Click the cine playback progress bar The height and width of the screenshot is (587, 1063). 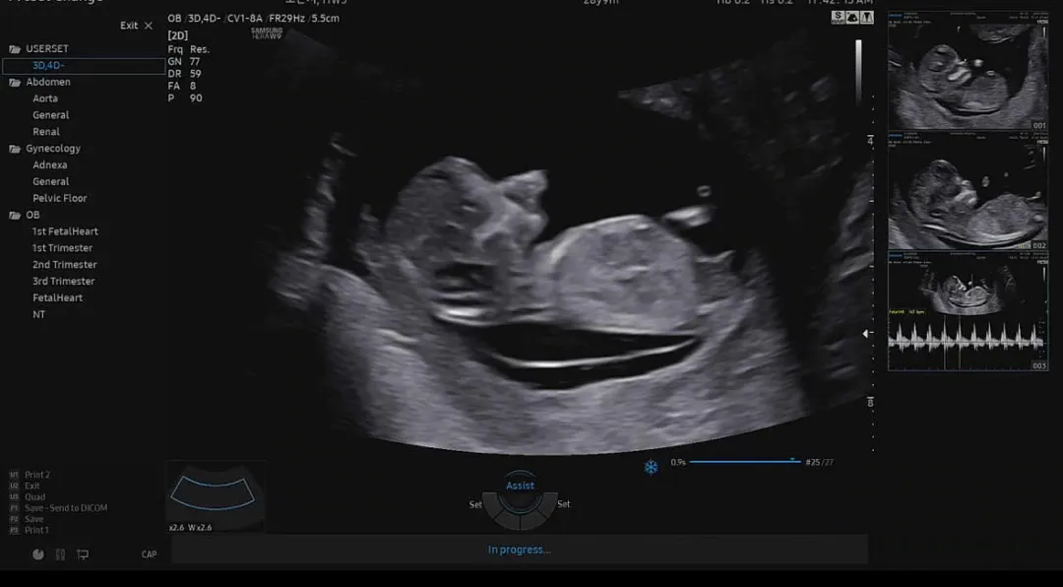(745, 462)
